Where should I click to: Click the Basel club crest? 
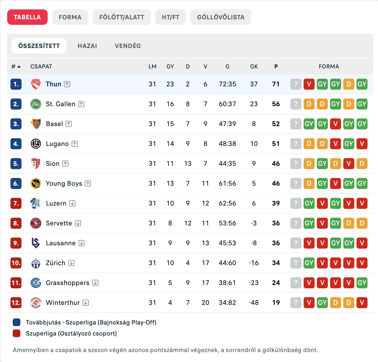pyautogui.click(x=36, y=124)
